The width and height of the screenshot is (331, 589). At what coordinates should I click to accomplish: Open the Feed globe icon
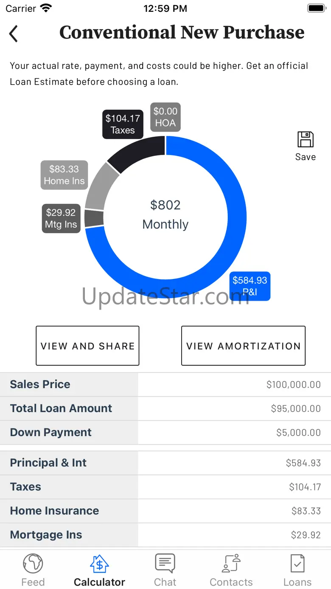pos(33,564)
